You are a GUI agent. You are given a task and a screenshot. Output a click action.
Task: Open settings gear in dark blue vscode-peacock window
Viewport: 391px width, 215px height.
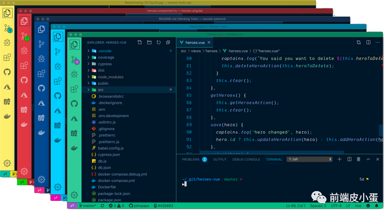pyautogui.click(x=42, y=179)
